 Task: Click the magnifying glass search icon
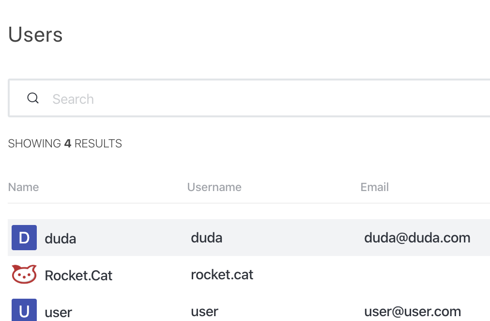point(33,98)
